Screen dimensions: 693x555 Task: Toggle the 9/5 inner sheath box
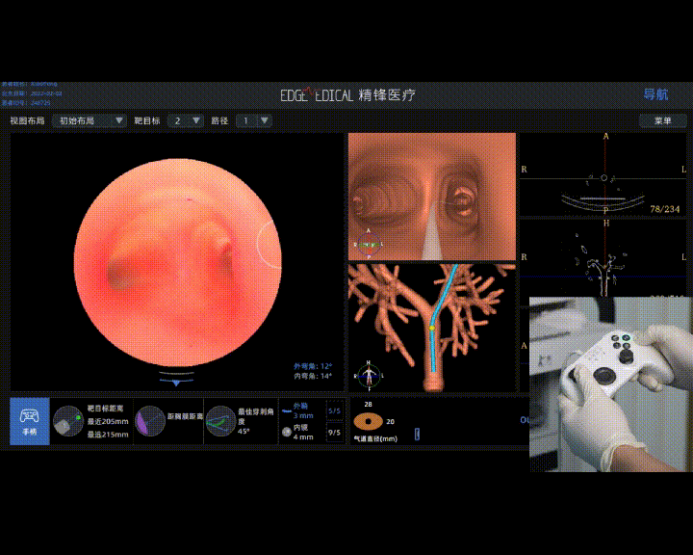[334, 433]
